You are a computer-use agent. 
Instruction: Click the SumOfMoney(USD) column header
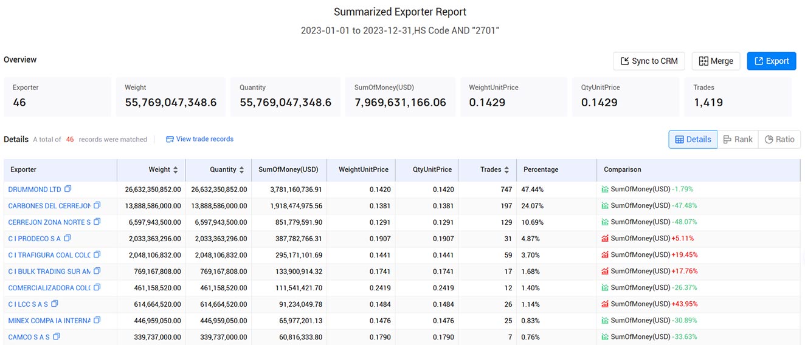point(288,169)
